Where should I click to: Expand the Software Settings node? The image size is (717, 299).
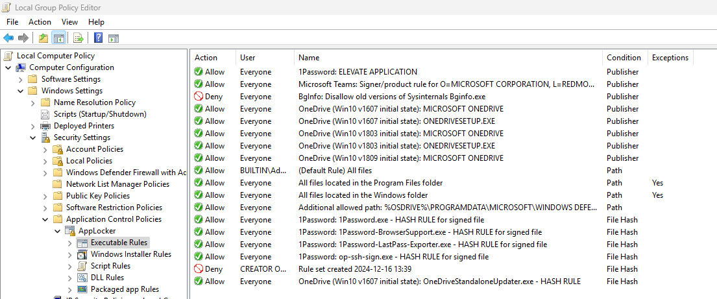point(21,79)
